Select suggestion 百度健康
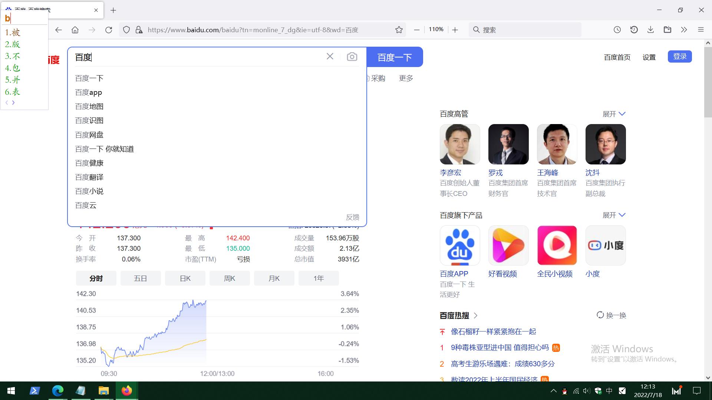 (89, 163)
